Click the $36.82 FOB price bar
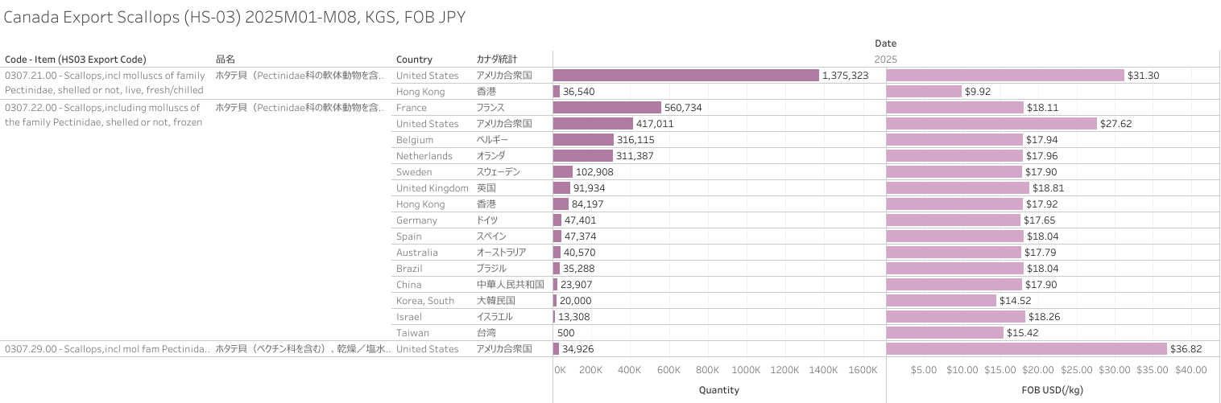This screenshot has width=1221, height=403. (x=1026, y=349)
